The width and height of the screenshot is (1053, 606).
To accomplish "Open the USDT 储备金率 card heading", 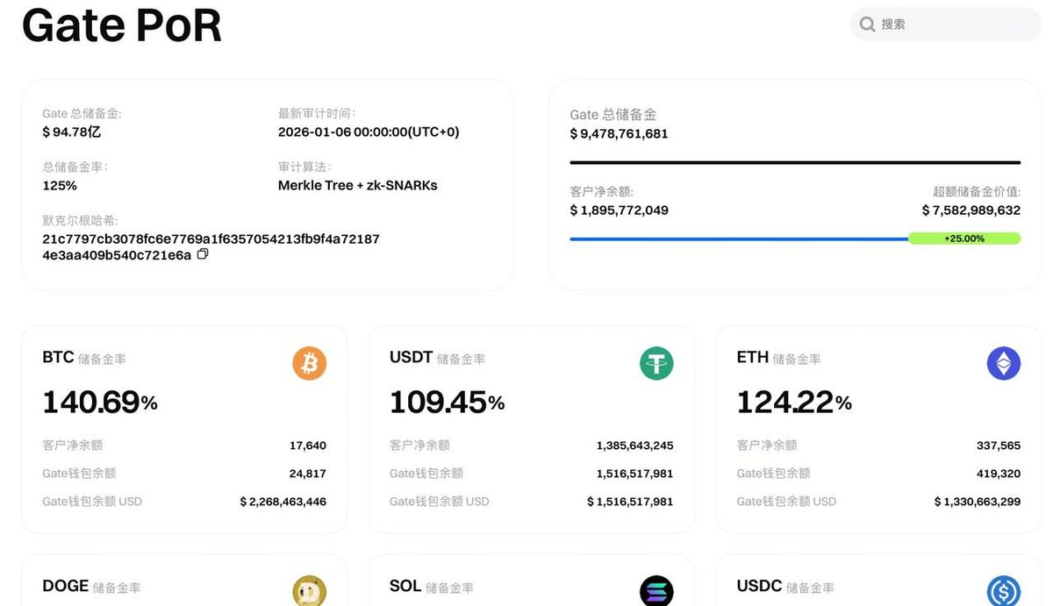I will coord(437,358).
